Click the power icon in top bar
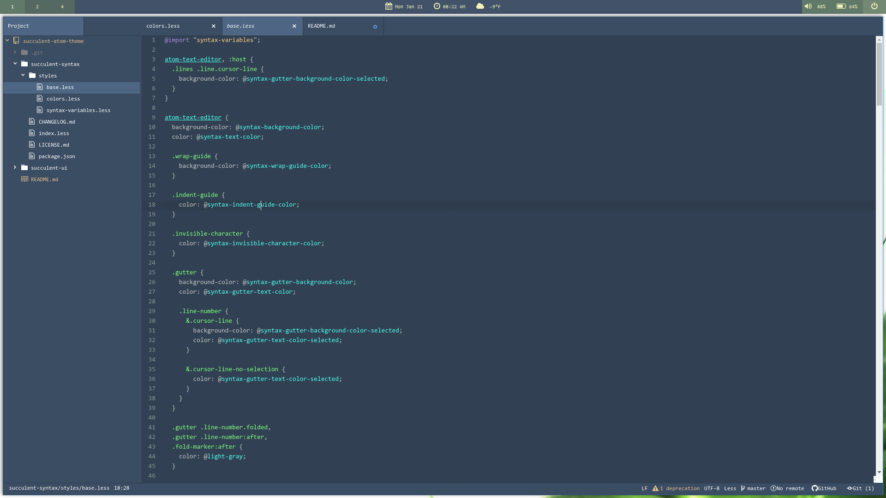Viewport: 886px width, 498px height. [874, 6]
